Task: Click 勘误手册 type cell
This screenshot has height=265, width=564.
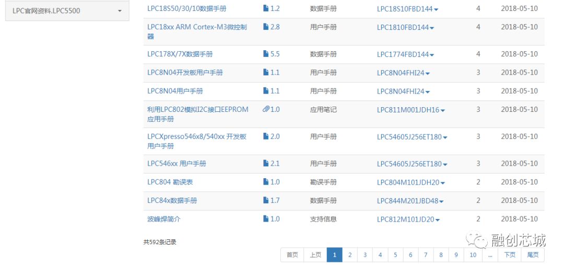Action: click(x=323, y=182)
